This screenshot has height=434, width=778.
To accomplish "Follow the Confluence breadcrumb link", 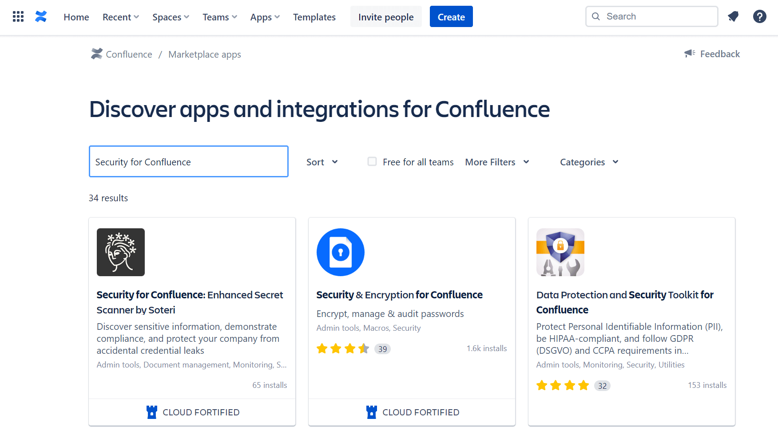I will click(129, 54).
